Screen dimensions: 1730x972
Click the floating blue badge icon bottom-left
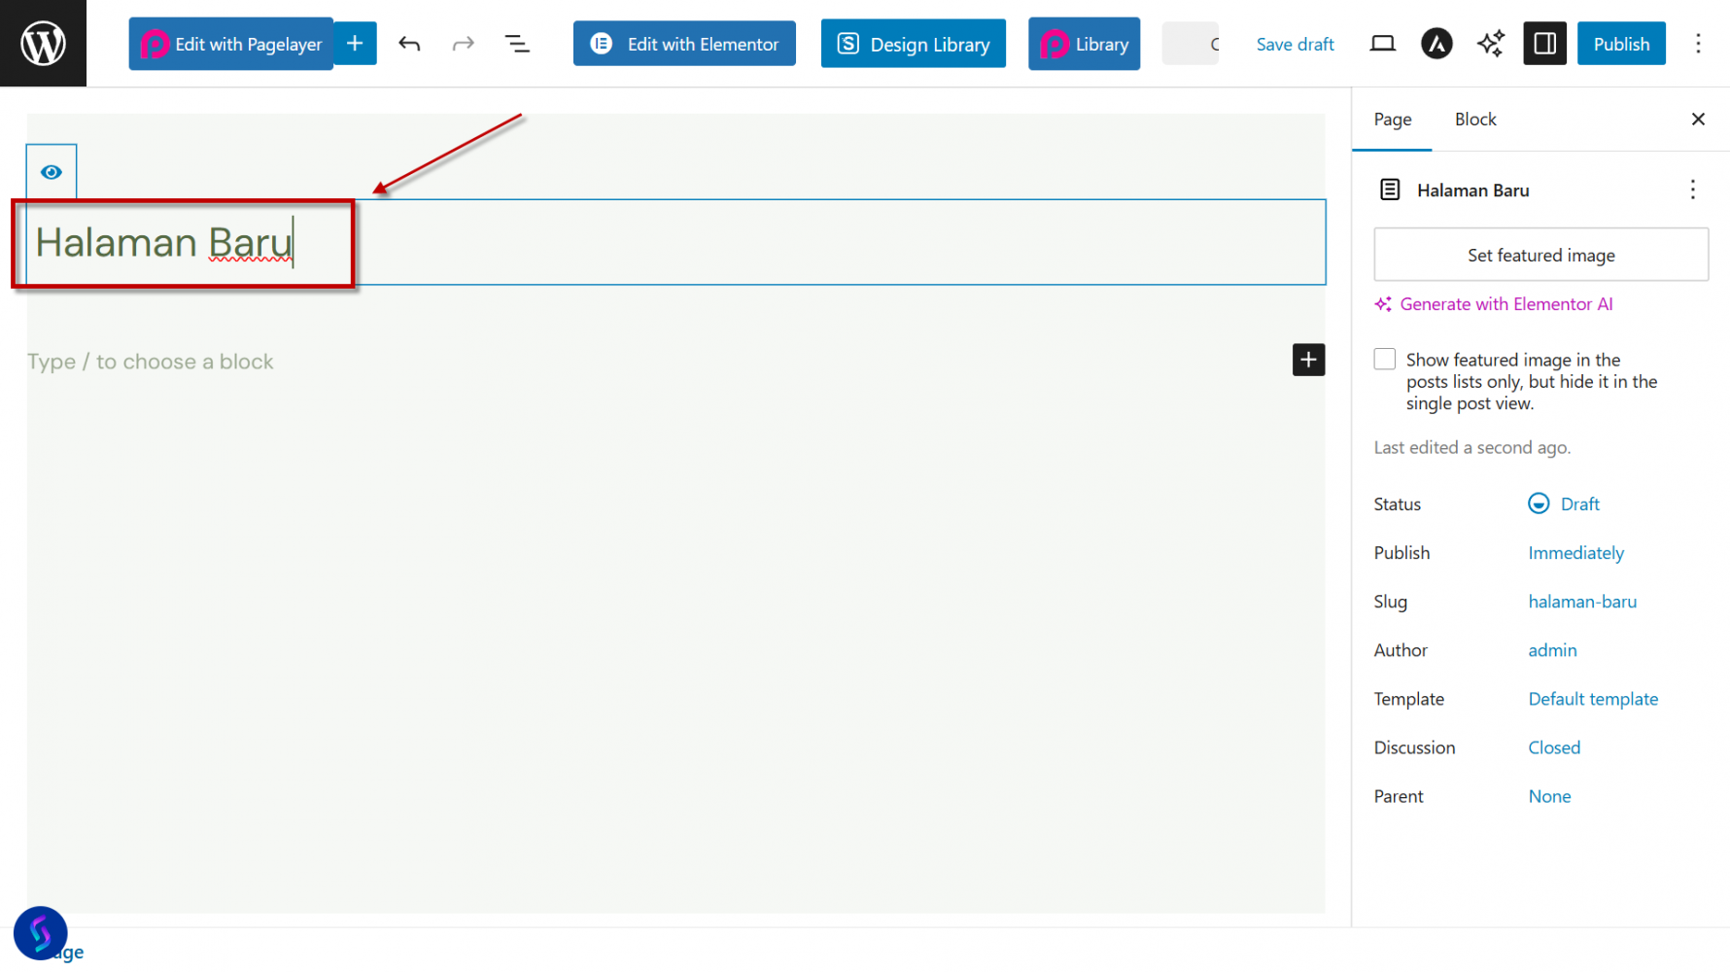(x=41, y=933)
